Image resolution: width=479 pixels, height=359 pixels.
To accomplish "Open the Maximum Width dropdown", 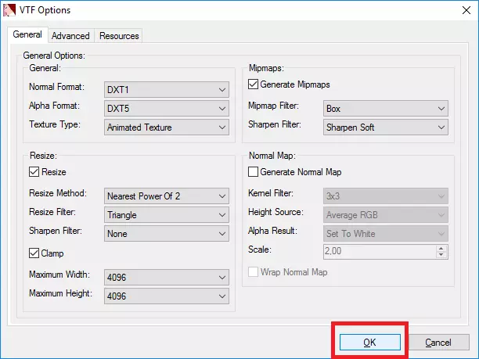I will (167, 278).
